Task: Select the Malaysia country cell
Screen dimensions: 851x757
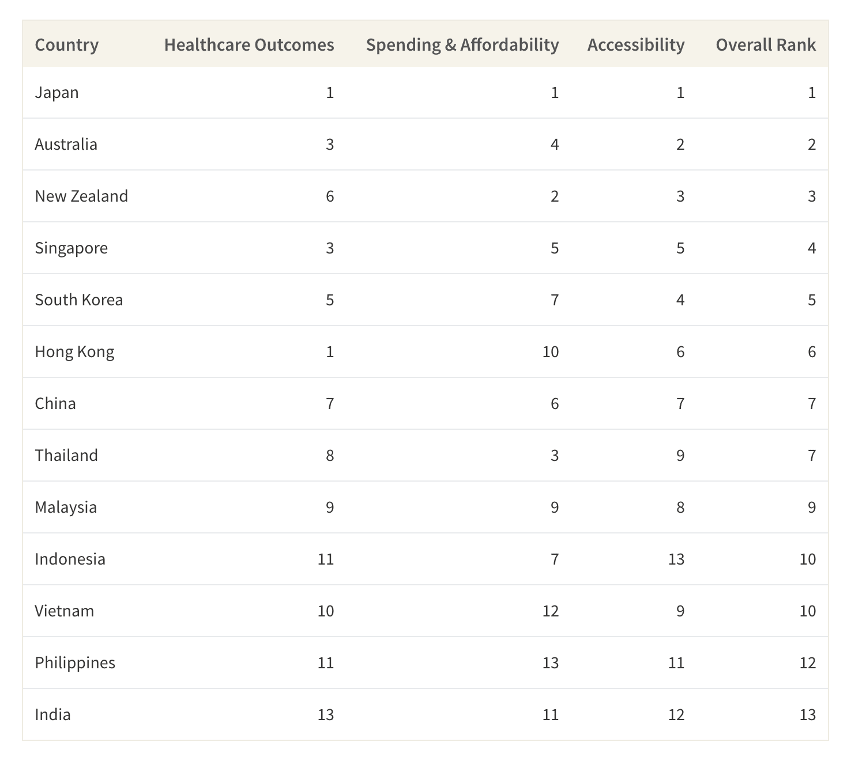Action: [x=66, y=508]
